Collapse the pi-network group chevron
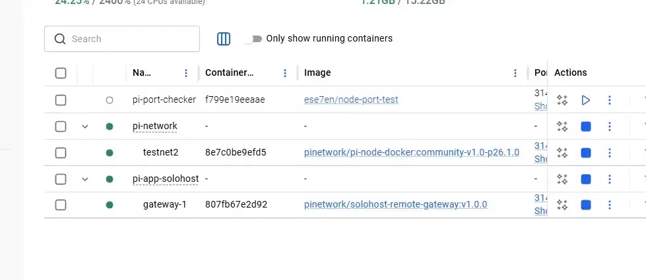 pos(85,126)
